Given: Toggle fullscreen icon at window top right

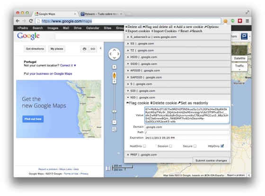Looking at the screenshot, I should [247, 12].
